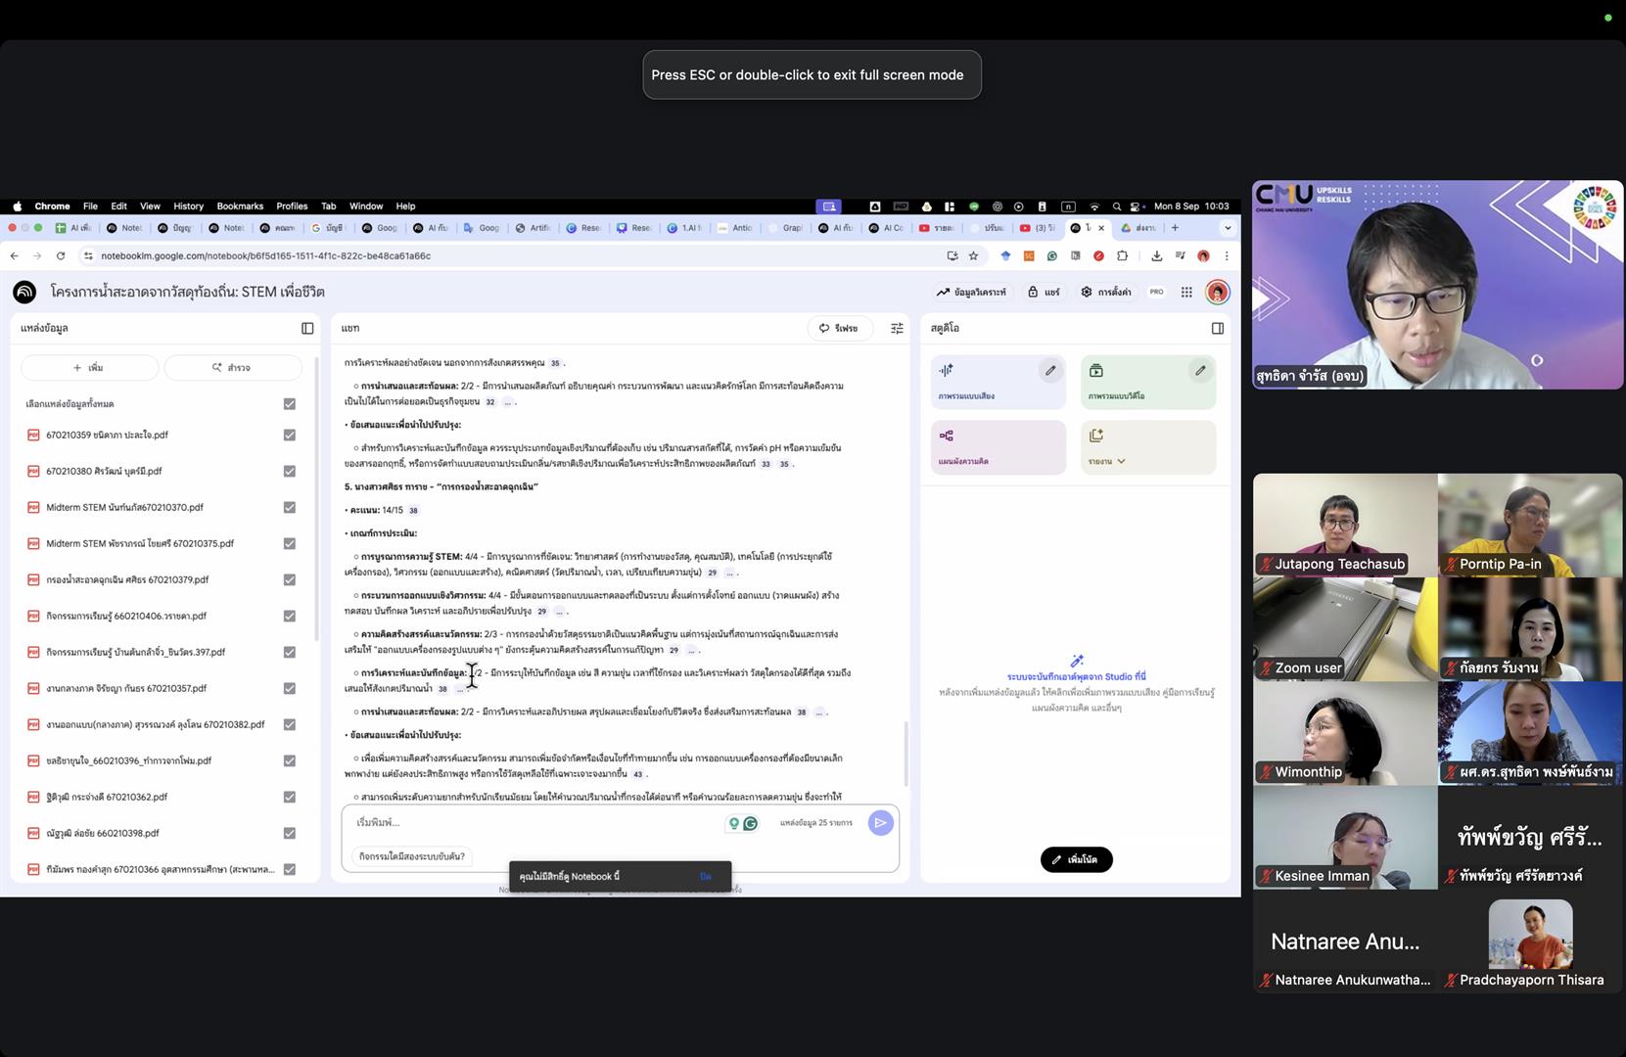
Task: Click the add source button
Action: click(89, 368)
